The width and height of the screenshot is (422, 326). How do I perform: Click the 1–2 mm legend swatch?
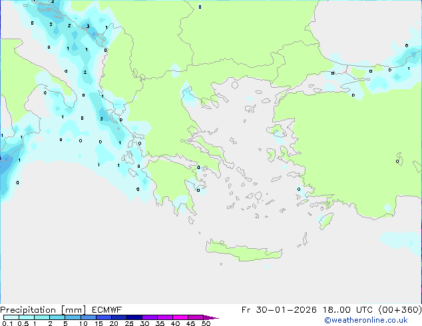point(42,317)
